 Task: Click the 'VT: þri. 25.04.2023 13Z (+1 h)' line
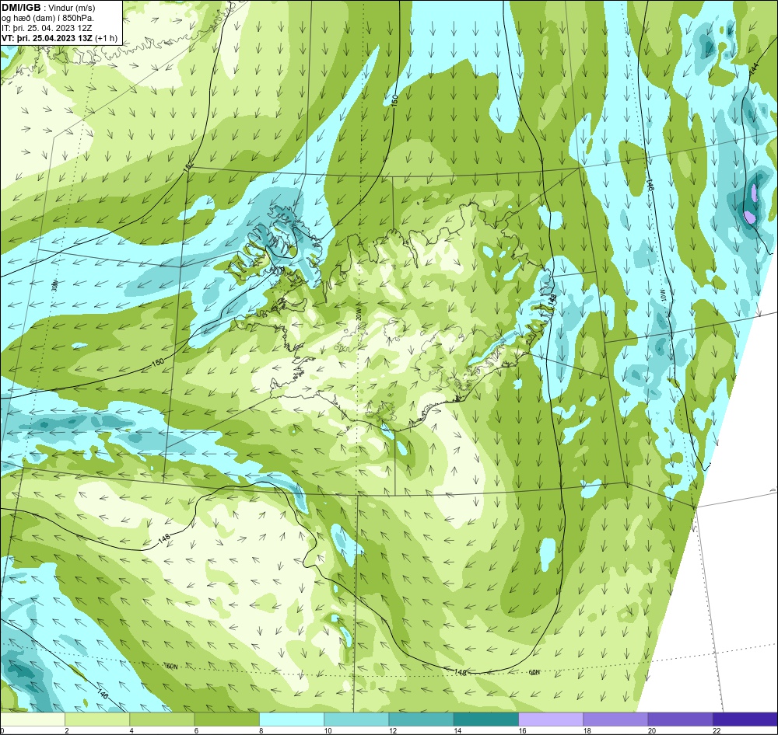point(60,37)
